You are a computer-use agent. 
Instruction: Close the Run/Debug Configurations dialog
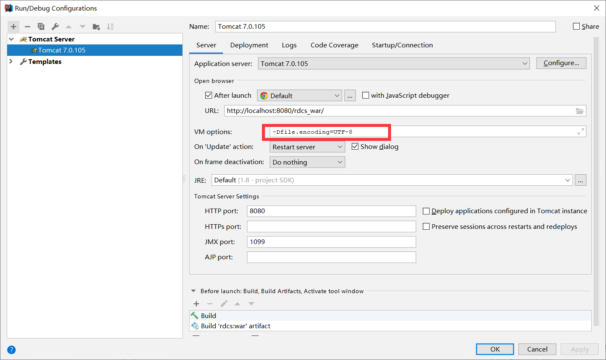point(597,8)
